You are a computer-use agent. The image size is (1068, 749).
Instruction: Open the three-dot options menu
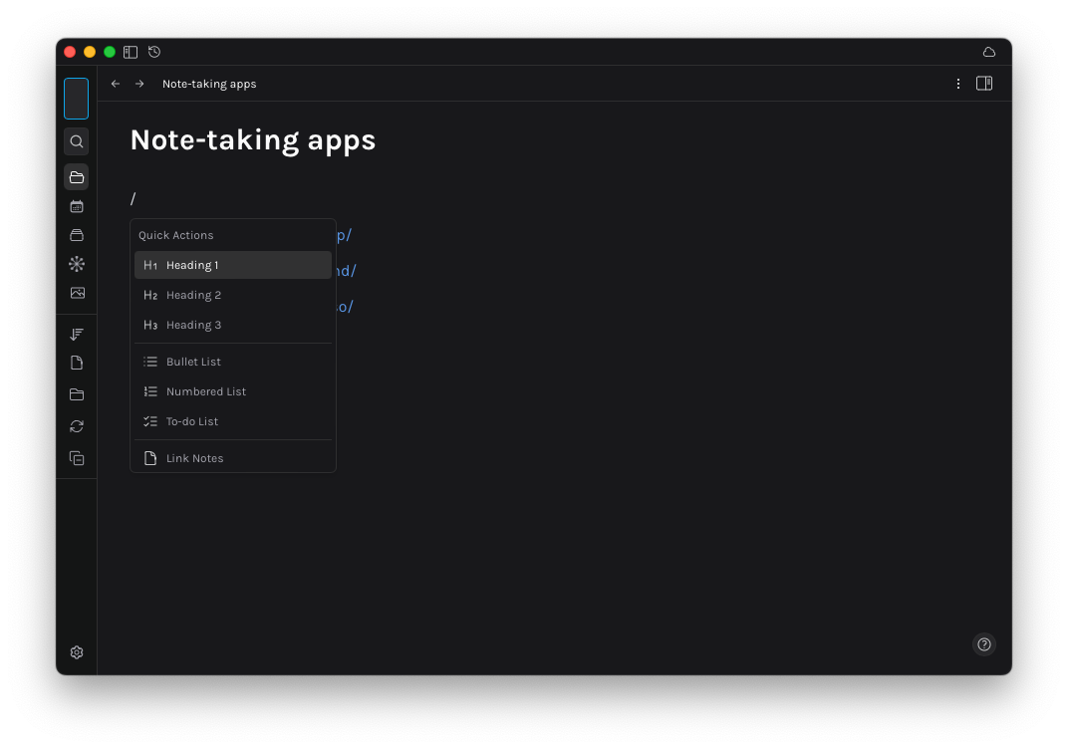coord(958,84)
